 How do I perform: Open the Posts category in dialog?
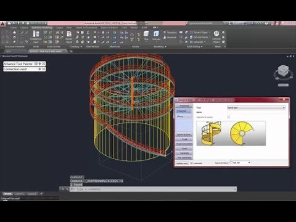(184, 149)
